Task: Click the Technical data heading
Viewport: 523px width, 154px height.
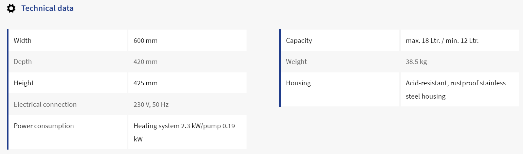Action: tap(47, 8)
